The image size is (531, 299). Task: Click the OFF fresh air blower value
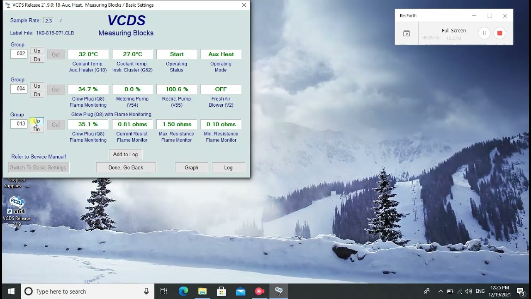(x=221, y=89)
